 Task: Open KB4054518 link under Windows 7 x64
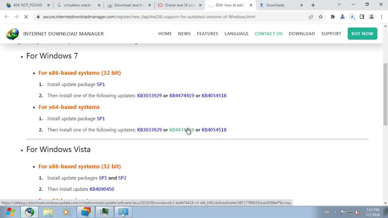[214, 130]
